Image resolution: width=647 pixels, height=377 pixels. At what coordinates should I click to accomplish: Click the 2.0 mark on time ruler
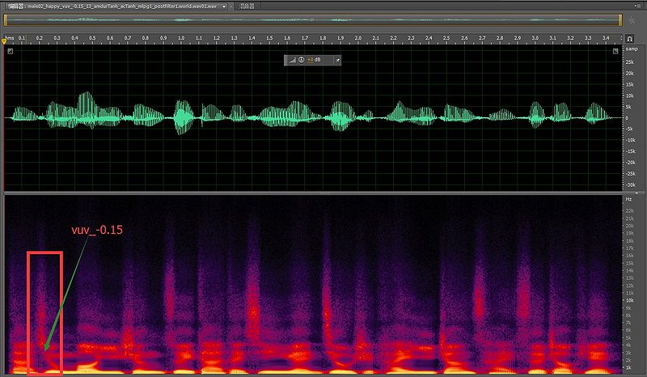358,39
